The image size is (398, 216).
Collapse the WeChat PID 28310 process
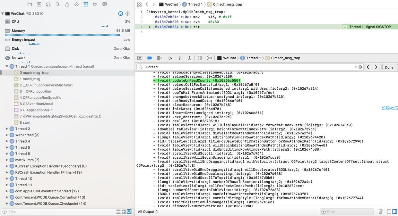click(3, 13)
